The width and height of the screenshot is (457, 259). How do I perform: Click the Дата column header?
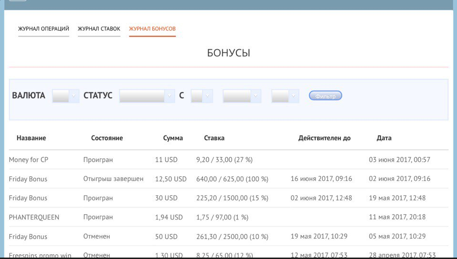(384, 138)
